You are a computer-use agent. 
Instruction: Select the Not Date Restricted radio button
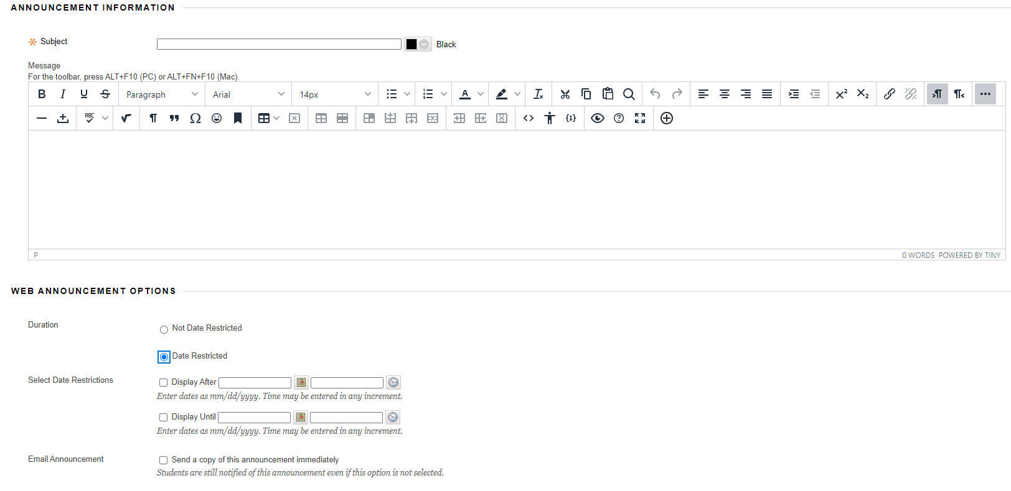164,329
